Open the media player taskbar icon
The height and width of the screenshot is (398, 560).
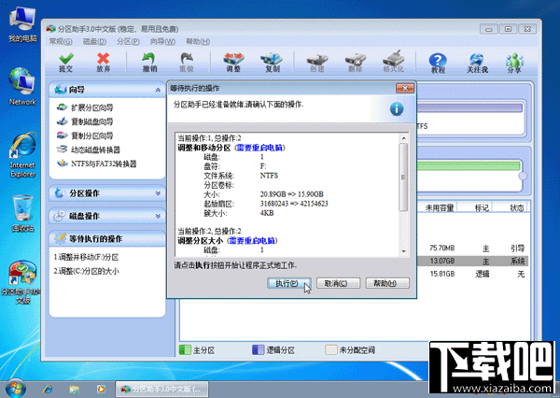101,389
